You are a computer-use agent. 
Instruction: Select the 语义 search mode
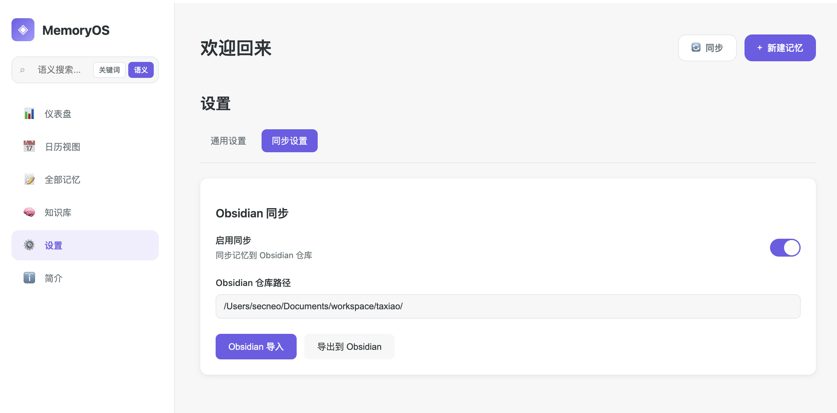tap(141, 70)
